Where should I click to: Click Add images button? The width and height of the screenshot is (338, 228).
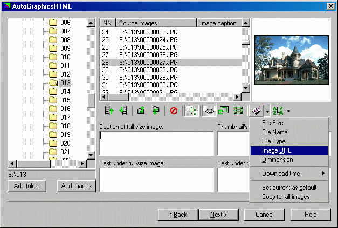77,186
